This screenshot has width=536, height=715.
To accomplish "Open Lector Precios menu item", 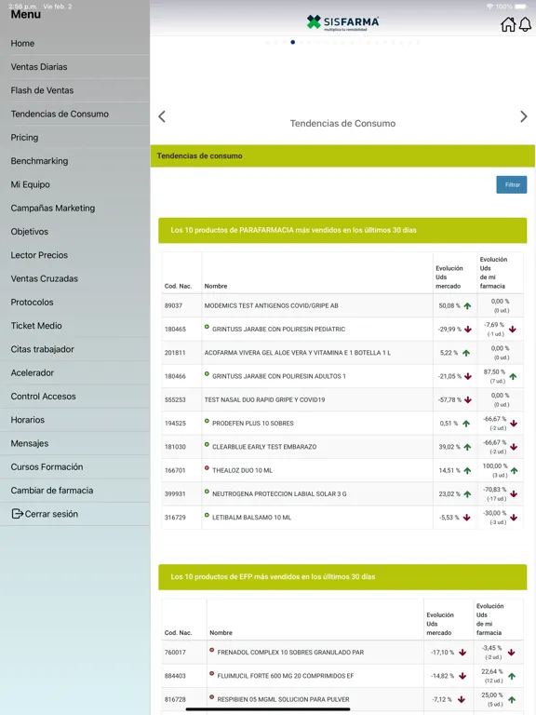I will (74, 255).
